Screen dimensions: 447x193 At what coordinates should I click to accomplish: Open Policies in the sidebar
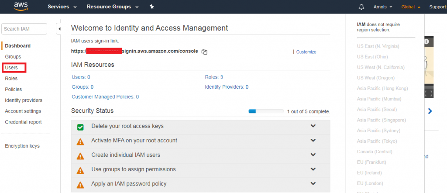14,89
